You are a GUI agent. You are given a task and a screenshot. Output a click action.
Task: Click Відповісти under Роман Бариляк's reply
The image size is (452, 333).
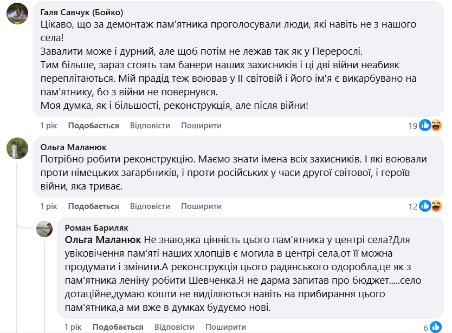click(174, 327)
